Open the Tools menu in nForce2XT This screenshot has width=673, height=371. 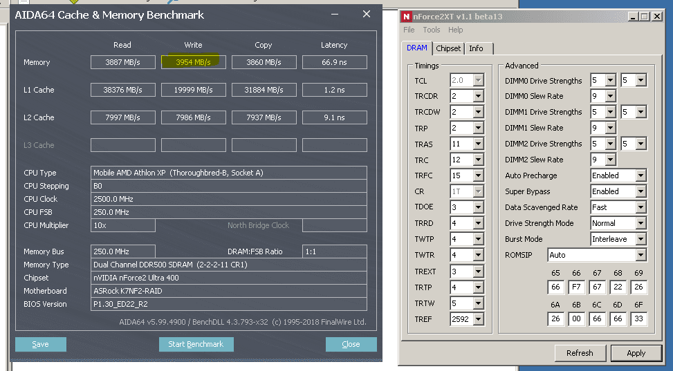[432, 30]
